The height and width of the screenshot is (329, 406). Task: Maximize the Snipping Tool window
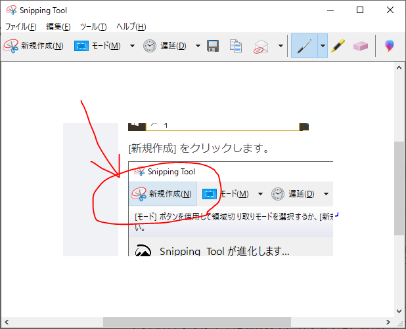(360, 10)
